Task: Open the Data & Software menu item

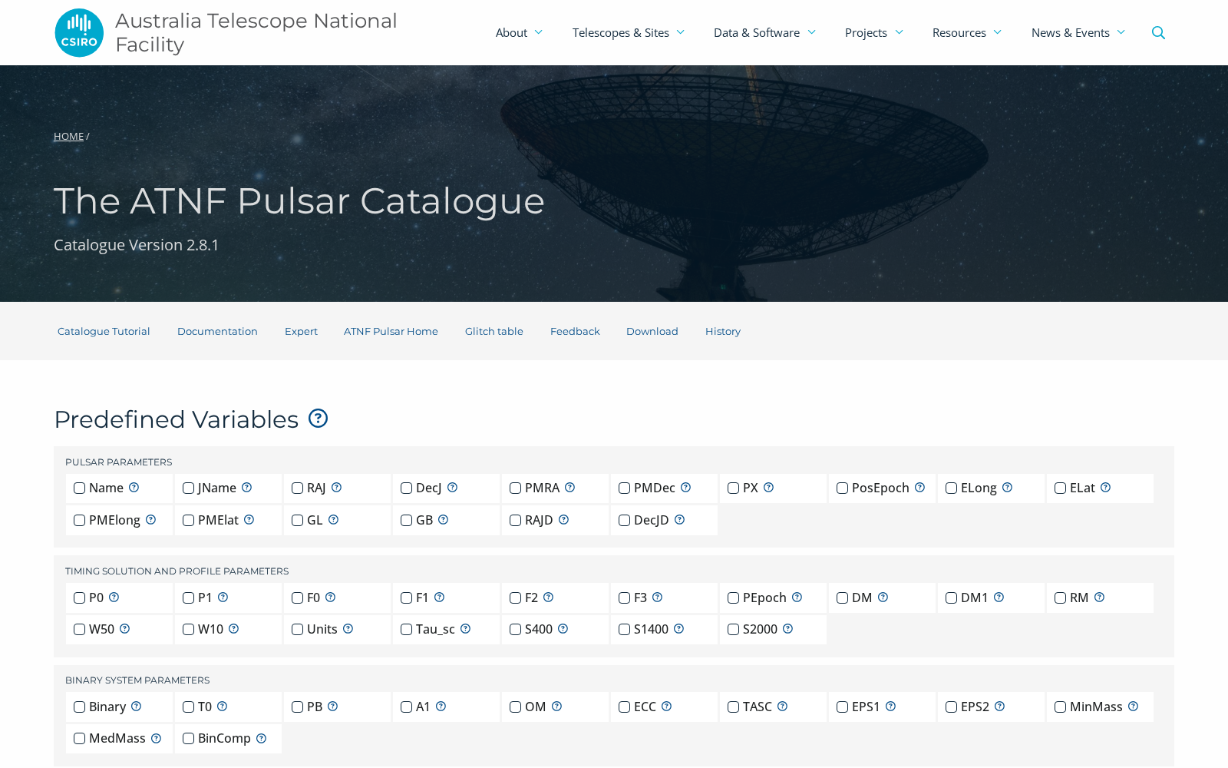Action: click(x=757, y=32)
